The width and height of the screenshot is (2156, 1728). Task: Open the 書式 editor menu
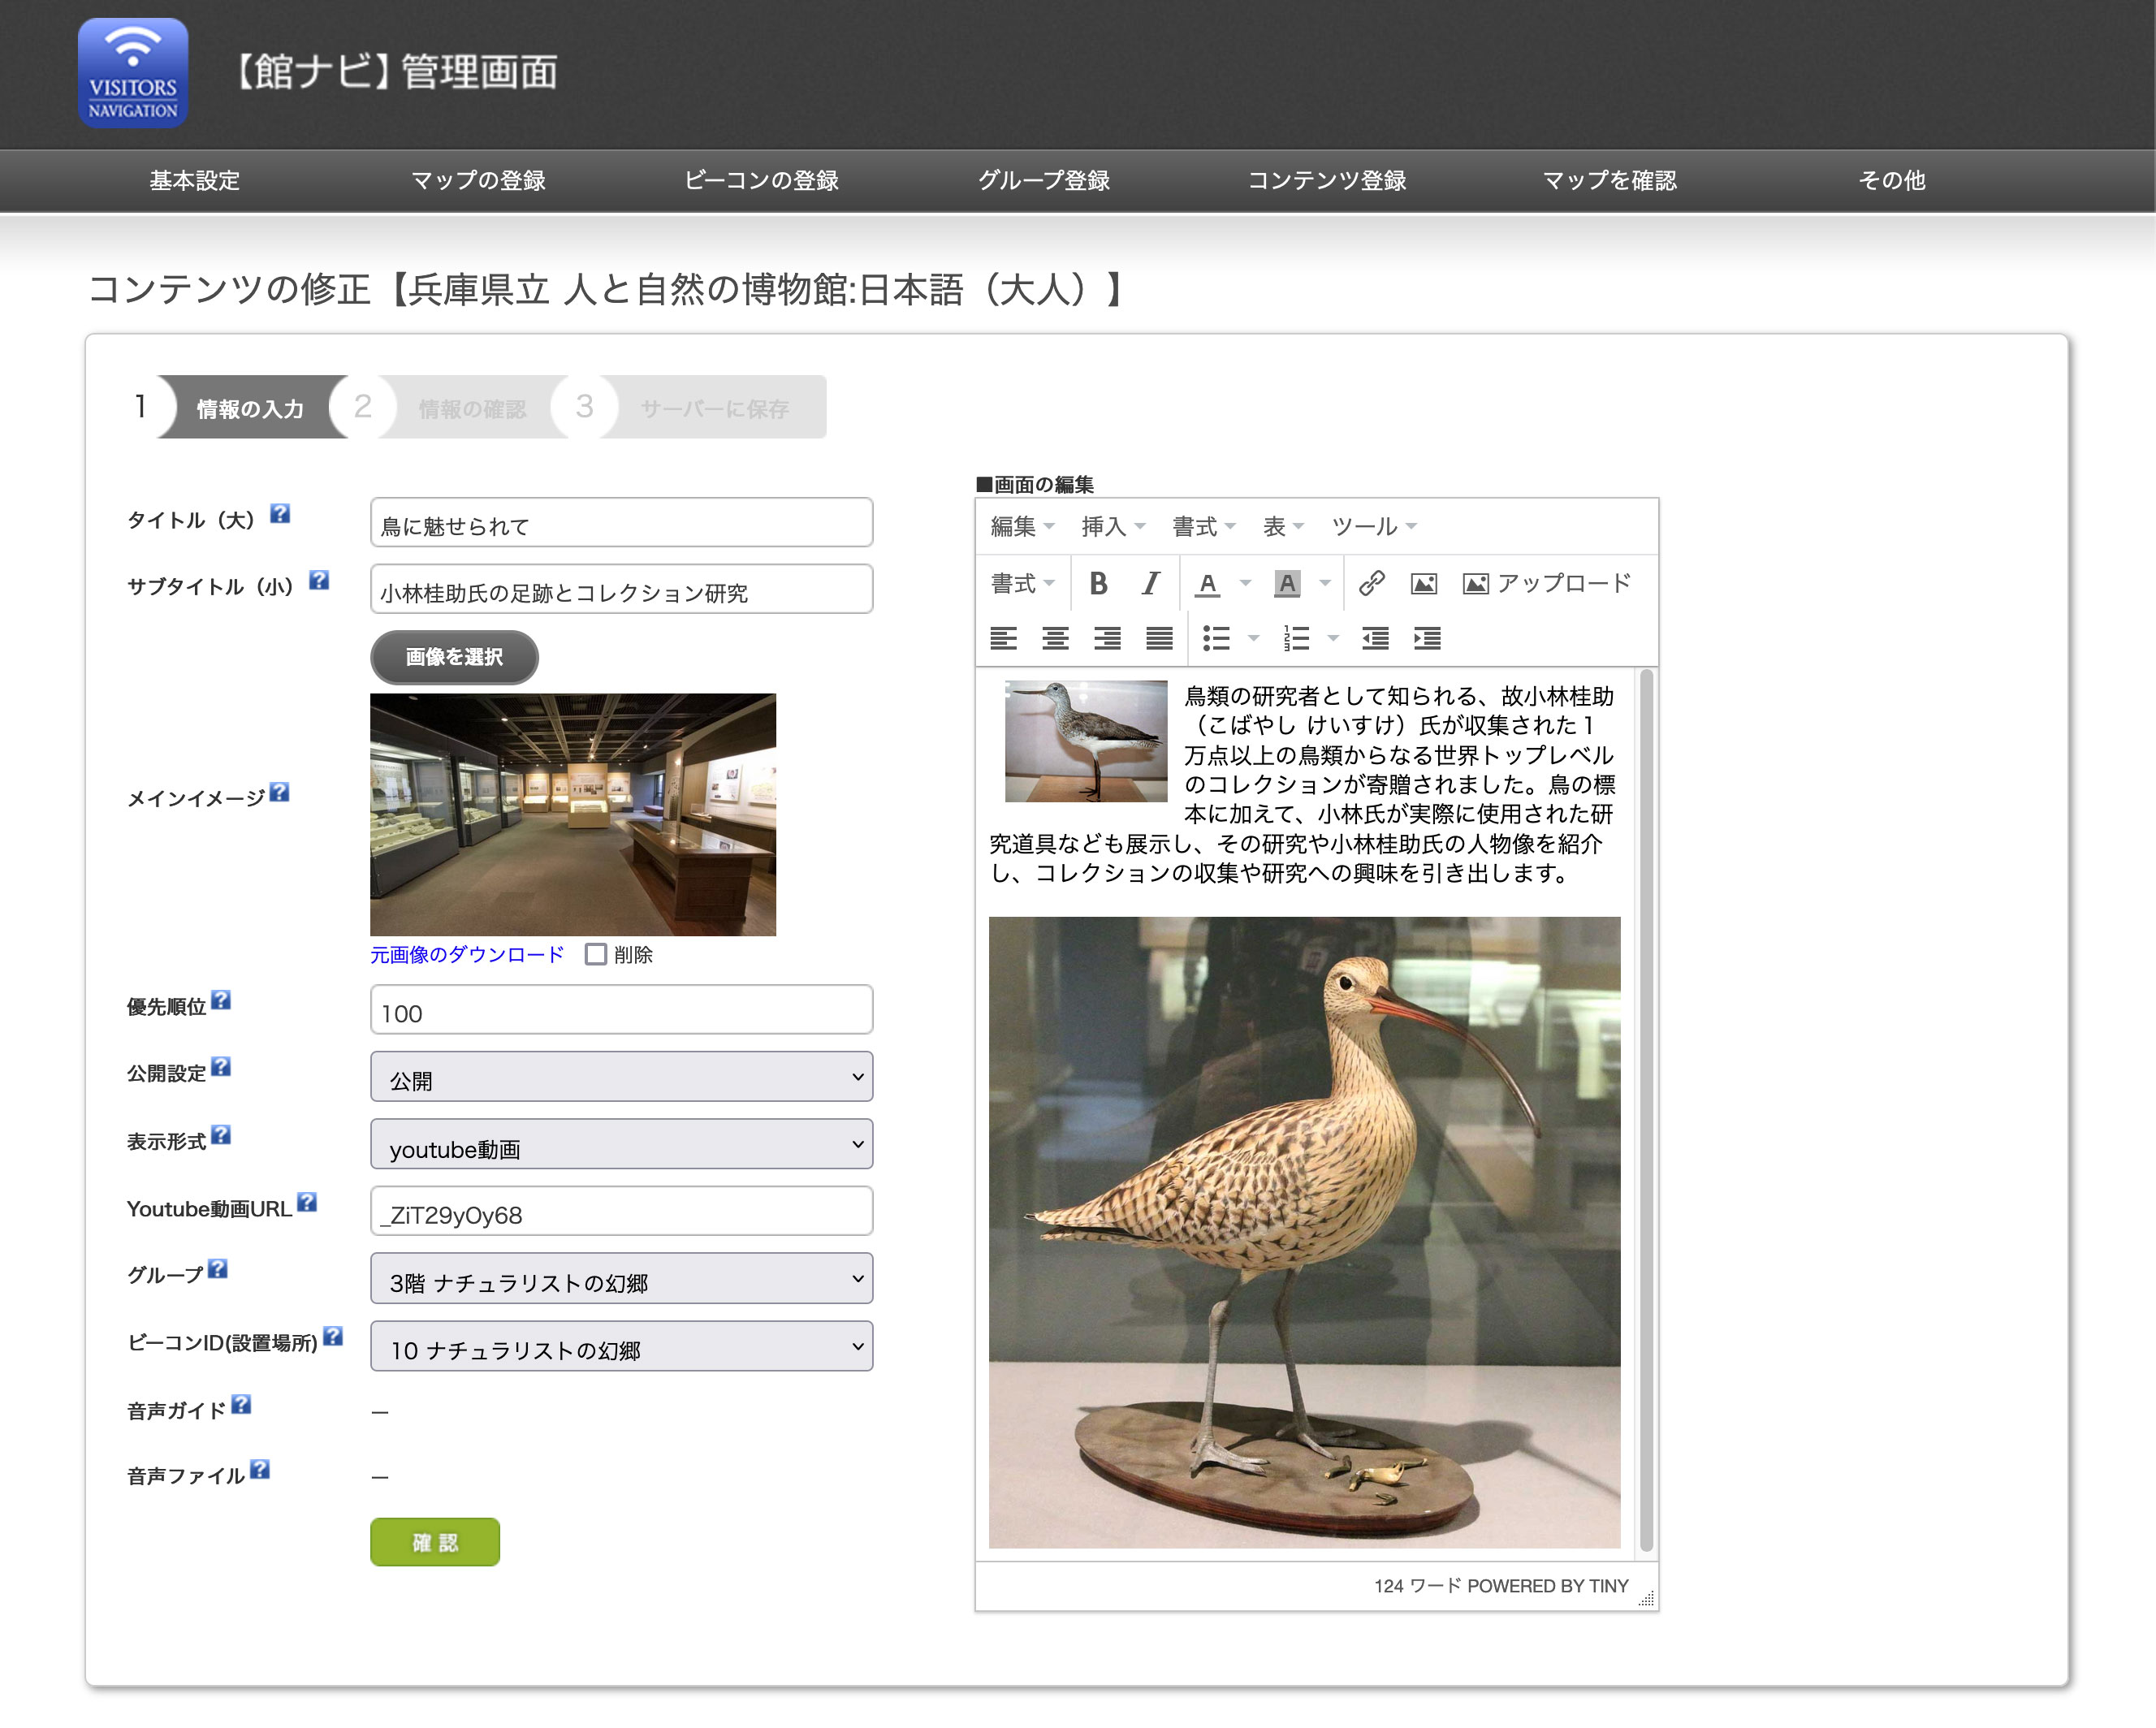click(x=1204, y=526)
